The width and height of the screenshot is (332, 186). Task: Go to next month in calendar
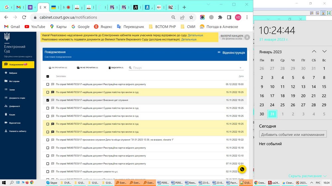tap(324, 51)
